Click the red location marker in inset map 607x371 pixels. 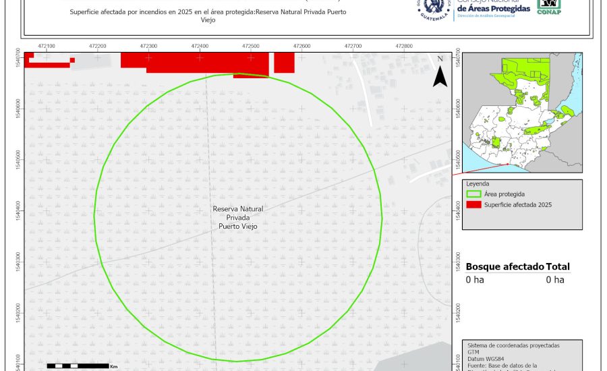click(x=507, y=164)
